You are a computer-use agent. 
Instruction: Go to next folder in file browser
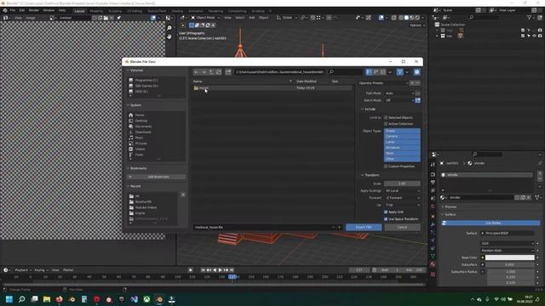click(204, 71)
